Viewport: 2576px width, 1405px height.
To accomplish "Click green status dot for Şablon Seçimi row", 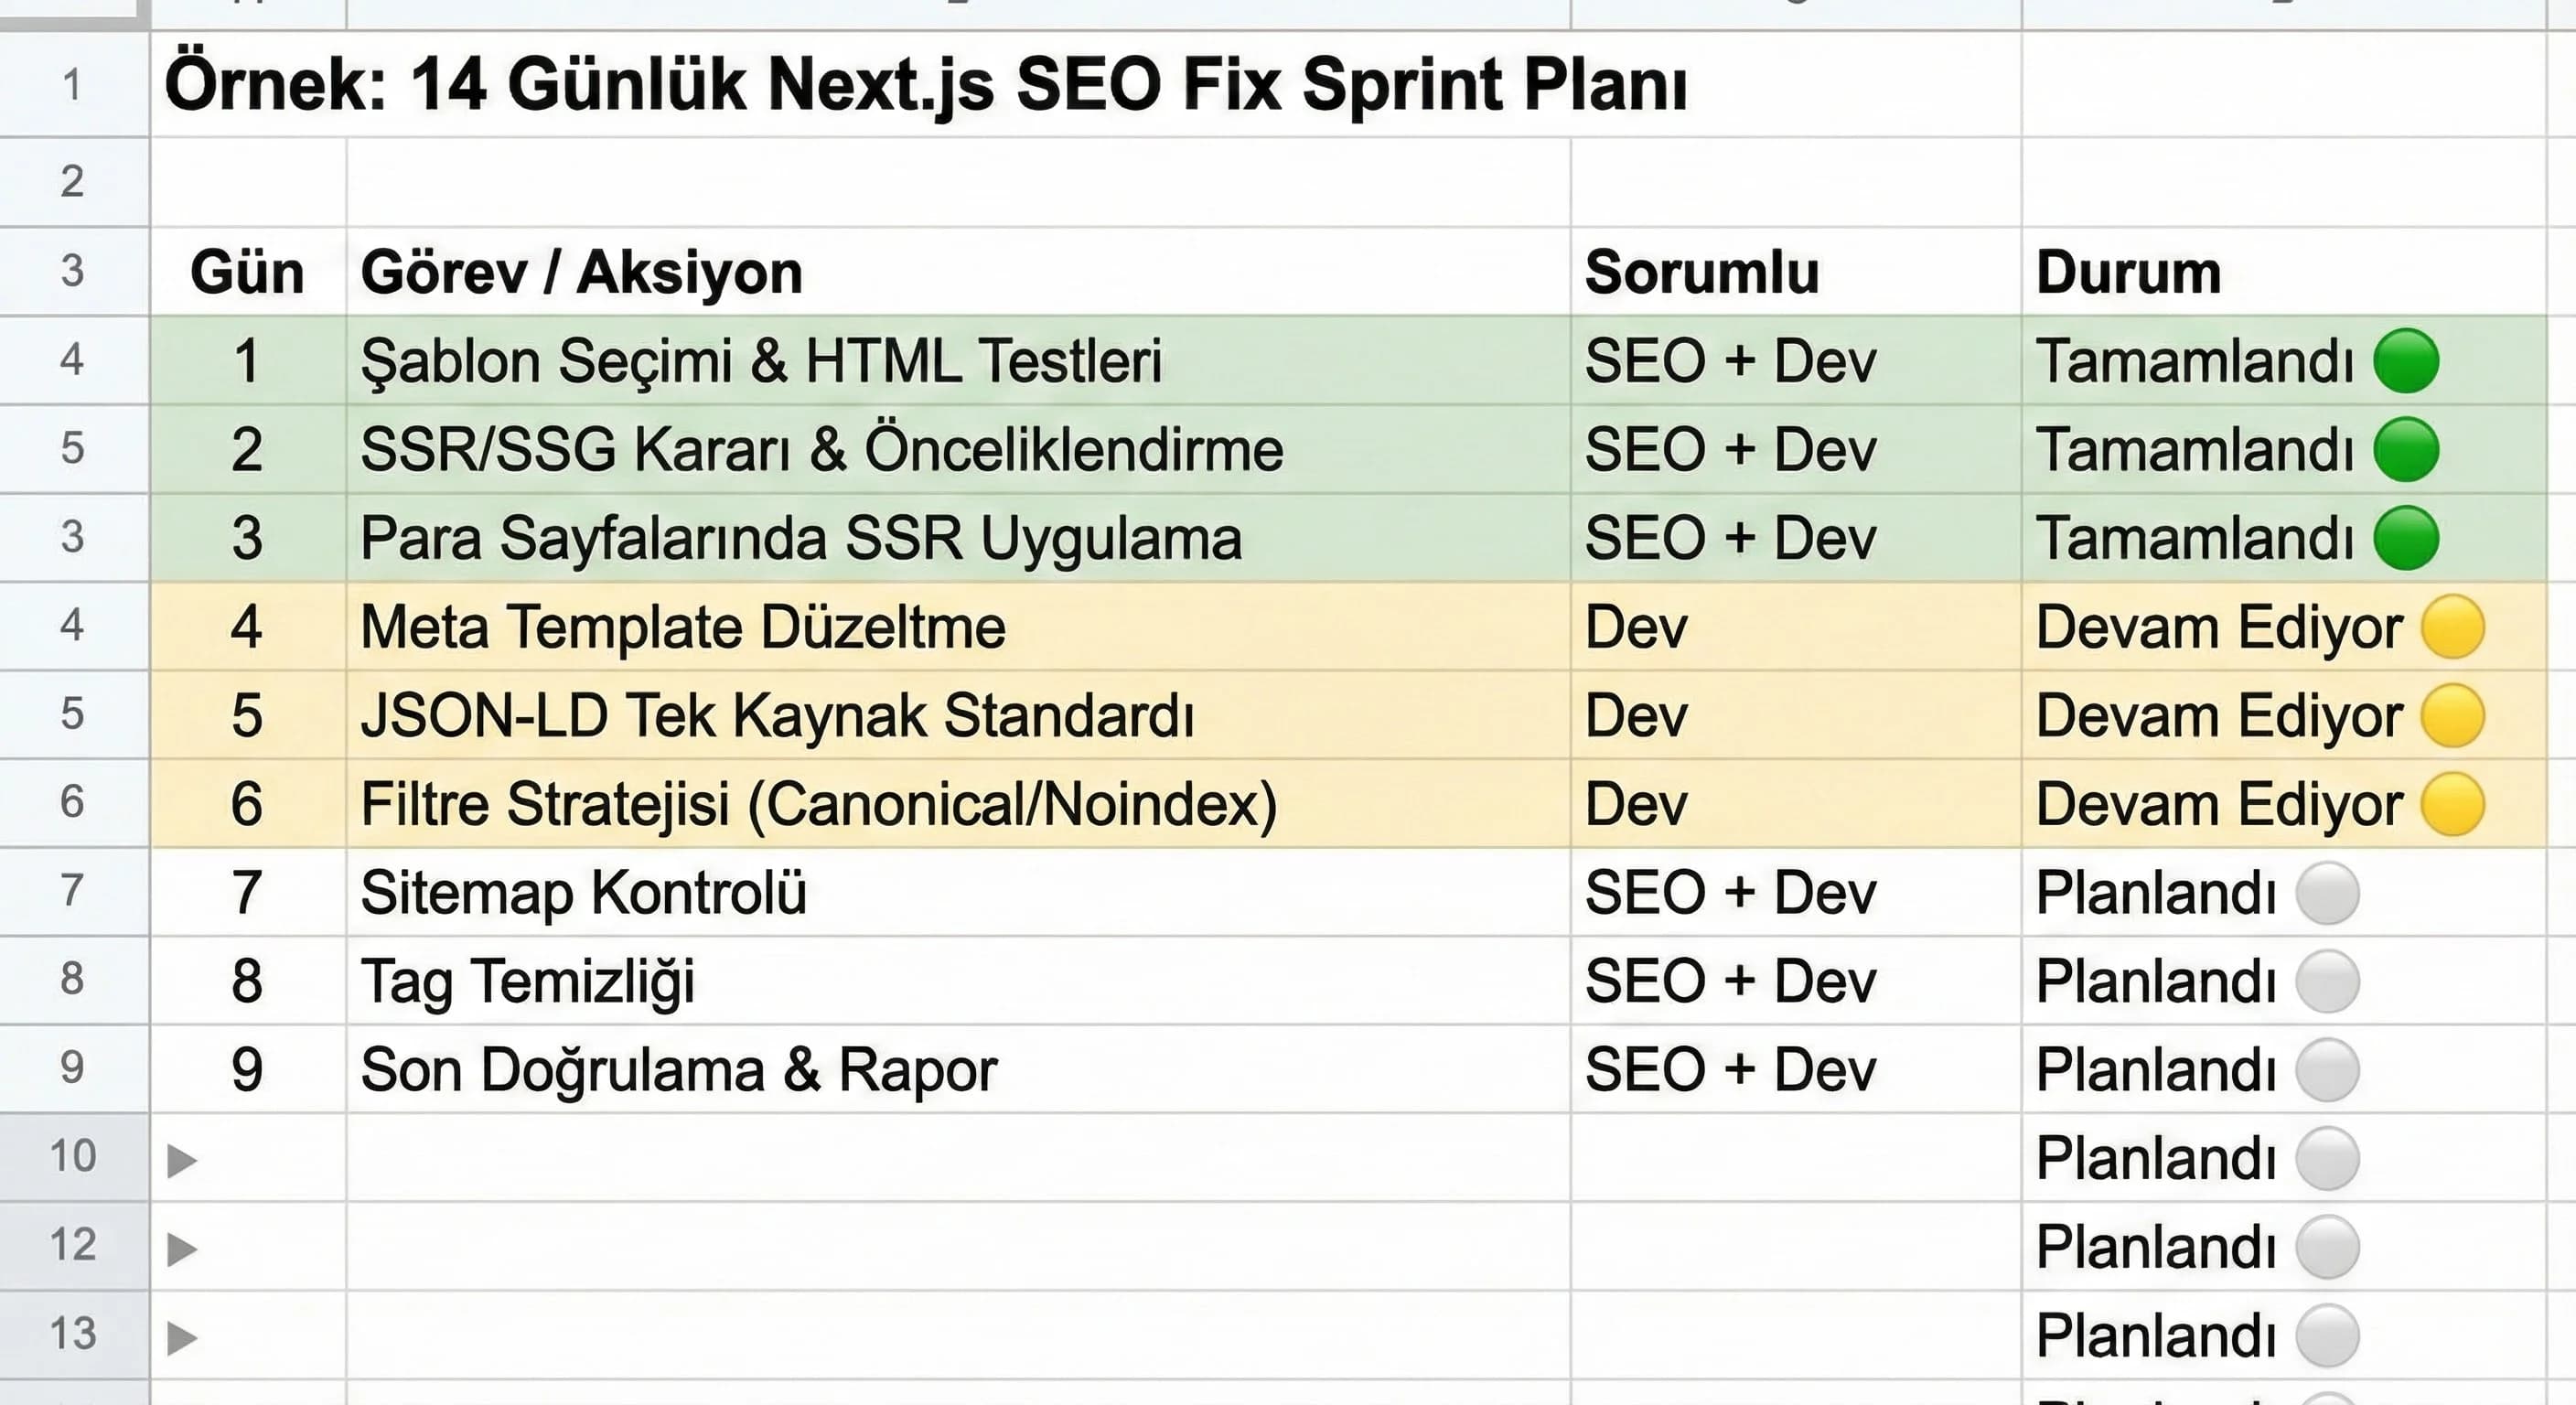I will [x=2406, y=361].
